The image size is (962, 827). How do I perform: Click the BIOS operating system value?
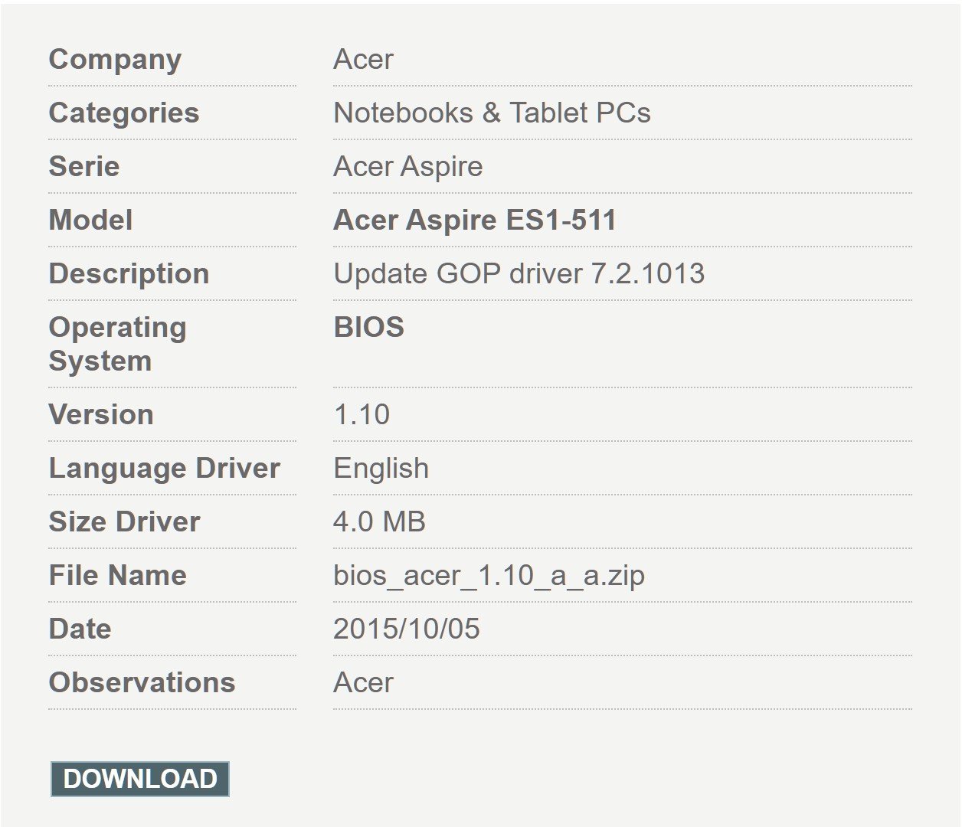pos(368,327)
